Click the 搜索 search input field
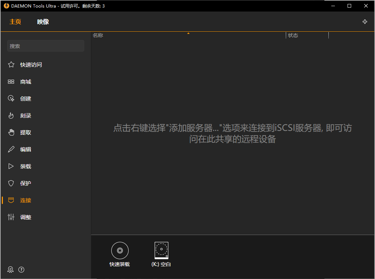 click(x=46, y=46)
